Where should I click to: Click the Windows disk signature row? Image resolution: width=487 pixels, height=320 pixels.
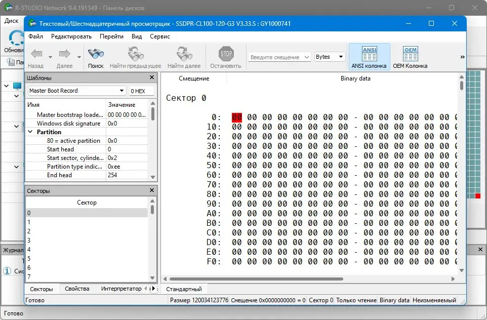[x=87, y=124]
